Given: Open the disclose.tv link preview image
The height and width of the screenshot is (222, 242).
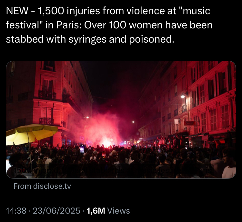Looking at the screenshot, I should [121, 120].
